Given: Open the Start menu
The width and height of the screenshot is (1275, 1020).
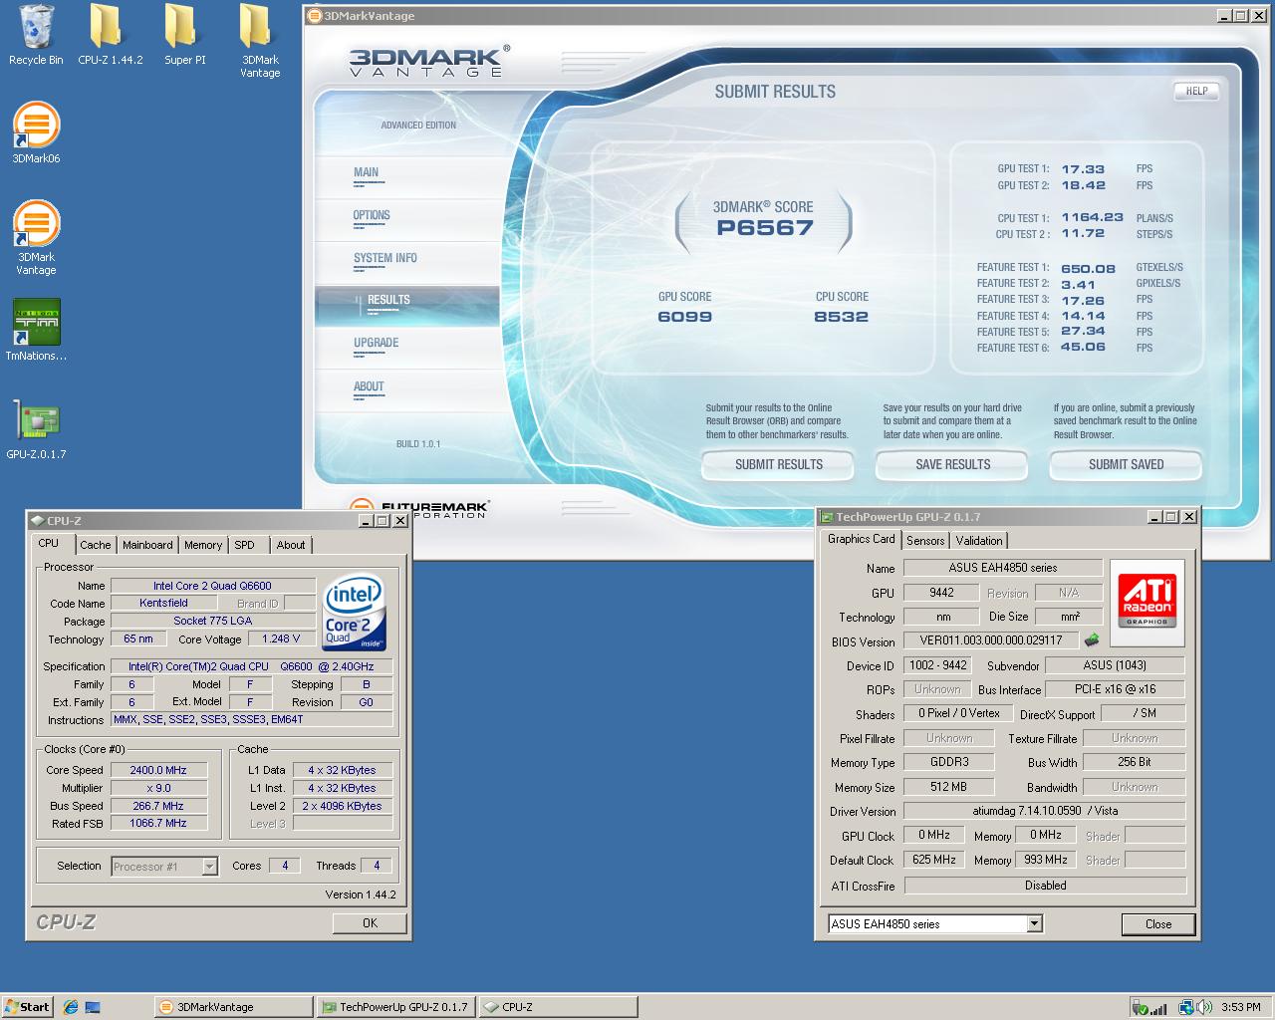Looking at the screenshot, I should click(x=27, y=1007).
